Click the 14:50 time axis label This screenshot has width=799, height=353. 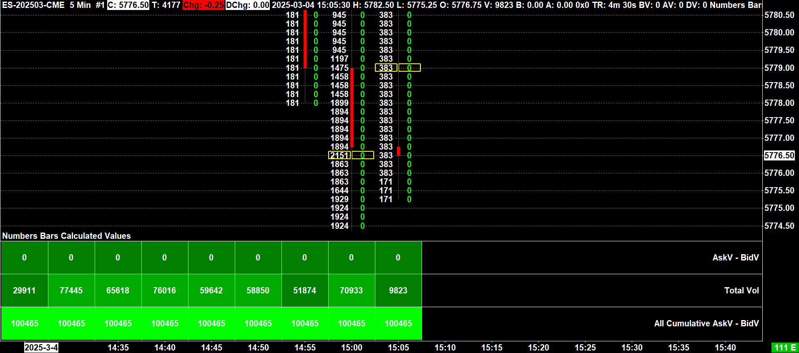[x=258, y=348]
